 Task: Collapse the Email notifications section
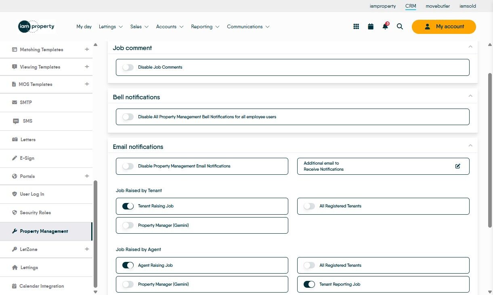coord(470,146)
